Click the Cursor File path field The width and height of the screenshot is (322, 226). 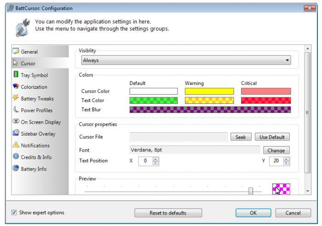pyautogui.click(x=178, y=137)
